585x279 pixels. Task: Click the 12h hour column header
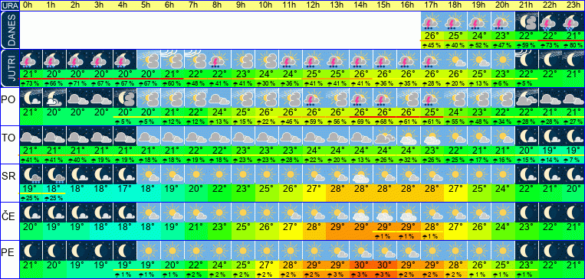(x=314, y=5)
